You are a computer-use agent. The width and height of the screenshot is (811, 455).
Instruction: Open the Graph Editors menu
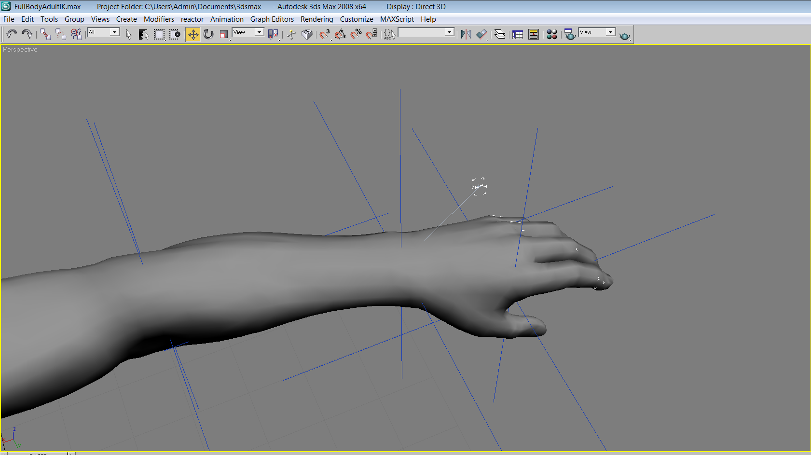click(272, 19)
